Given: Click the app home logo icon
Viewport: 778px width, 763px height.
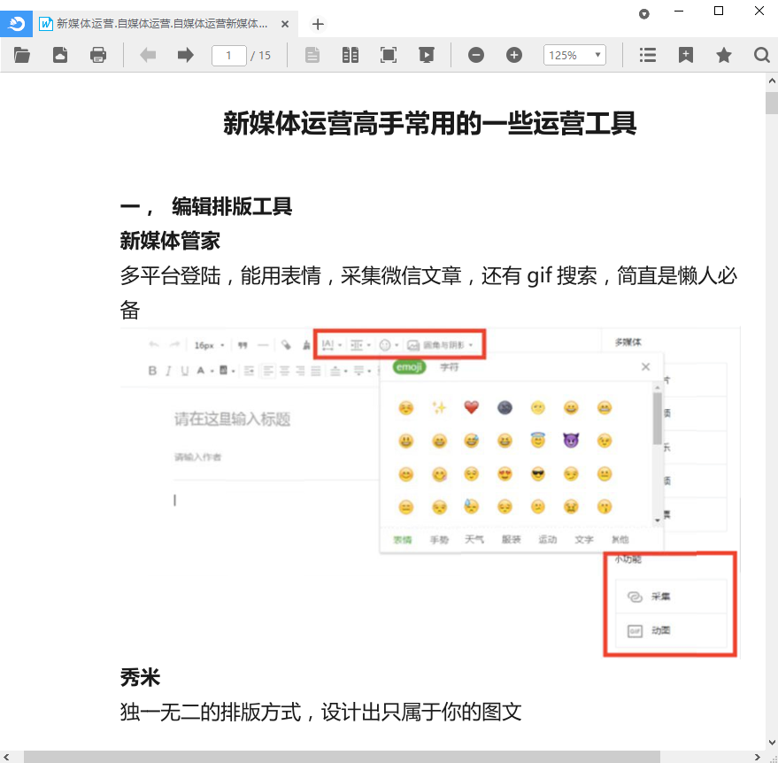Looking at the screenshot, I should pyautogui.click(x=16, y=24).
